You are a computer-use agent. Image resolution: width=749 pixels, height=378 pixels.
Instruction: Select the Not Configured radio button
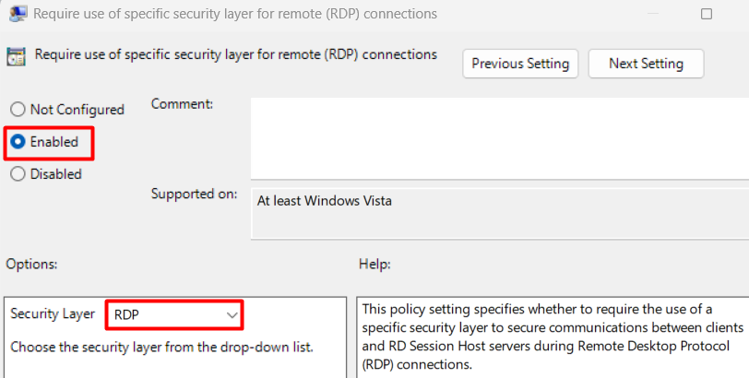pyautogui.click(x=18, y=110)
